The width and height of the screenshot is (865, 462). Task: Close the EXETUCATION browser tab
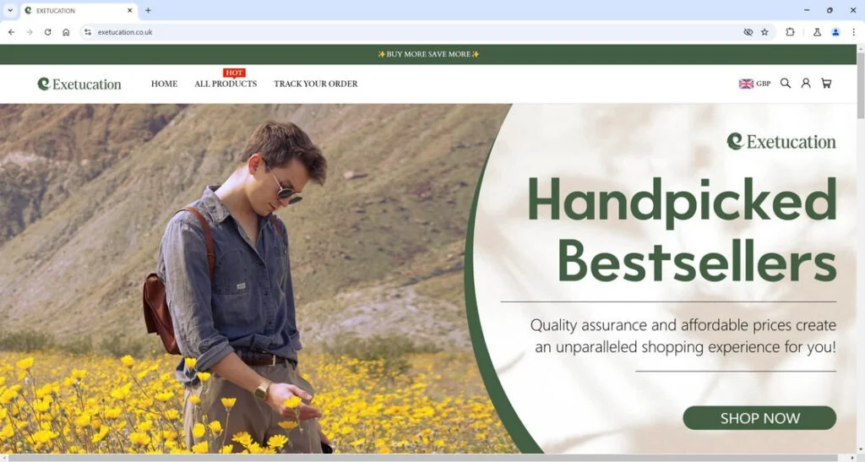(x=129, y=10)
